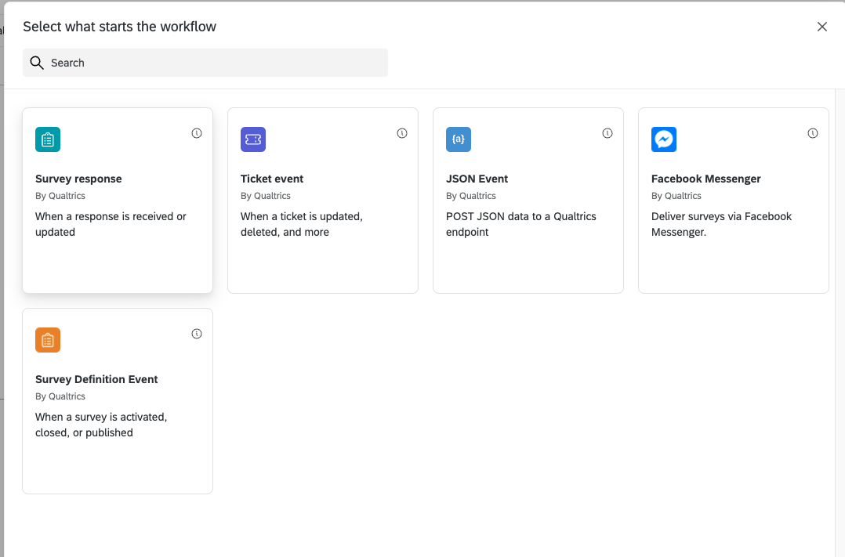Open info for JSON Event card
The height and width of the screenshot is (557, 845).
607,133
